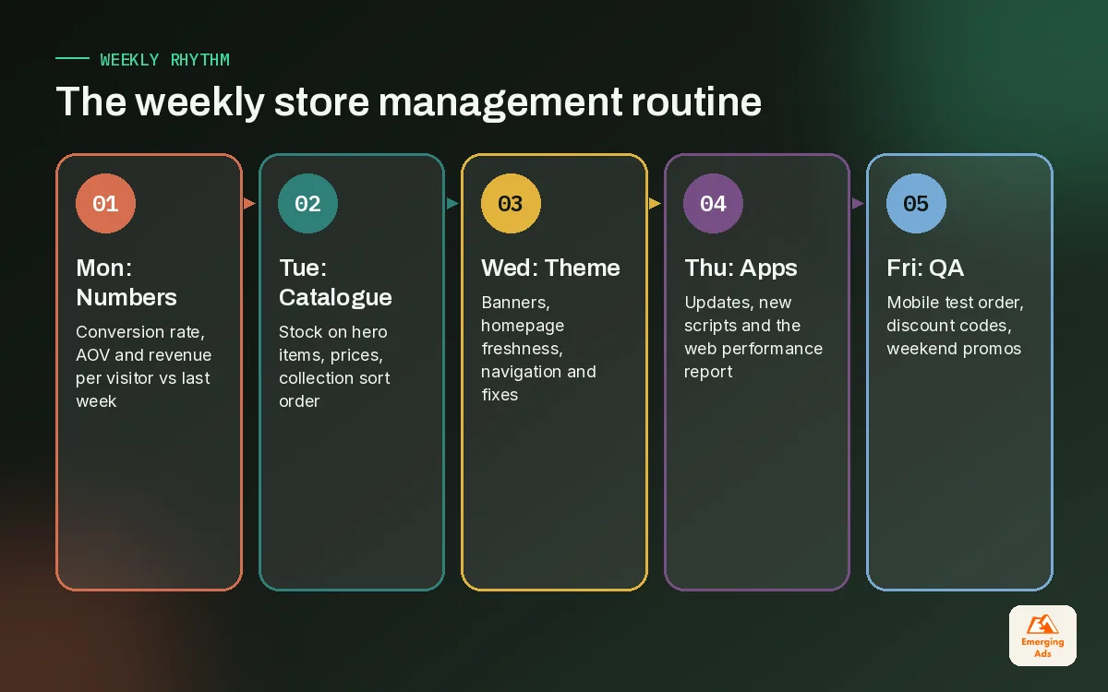Click the 'WEEKLY RHYTHM' label
The image size is (1108, 692).
click(x=164, y=60)
